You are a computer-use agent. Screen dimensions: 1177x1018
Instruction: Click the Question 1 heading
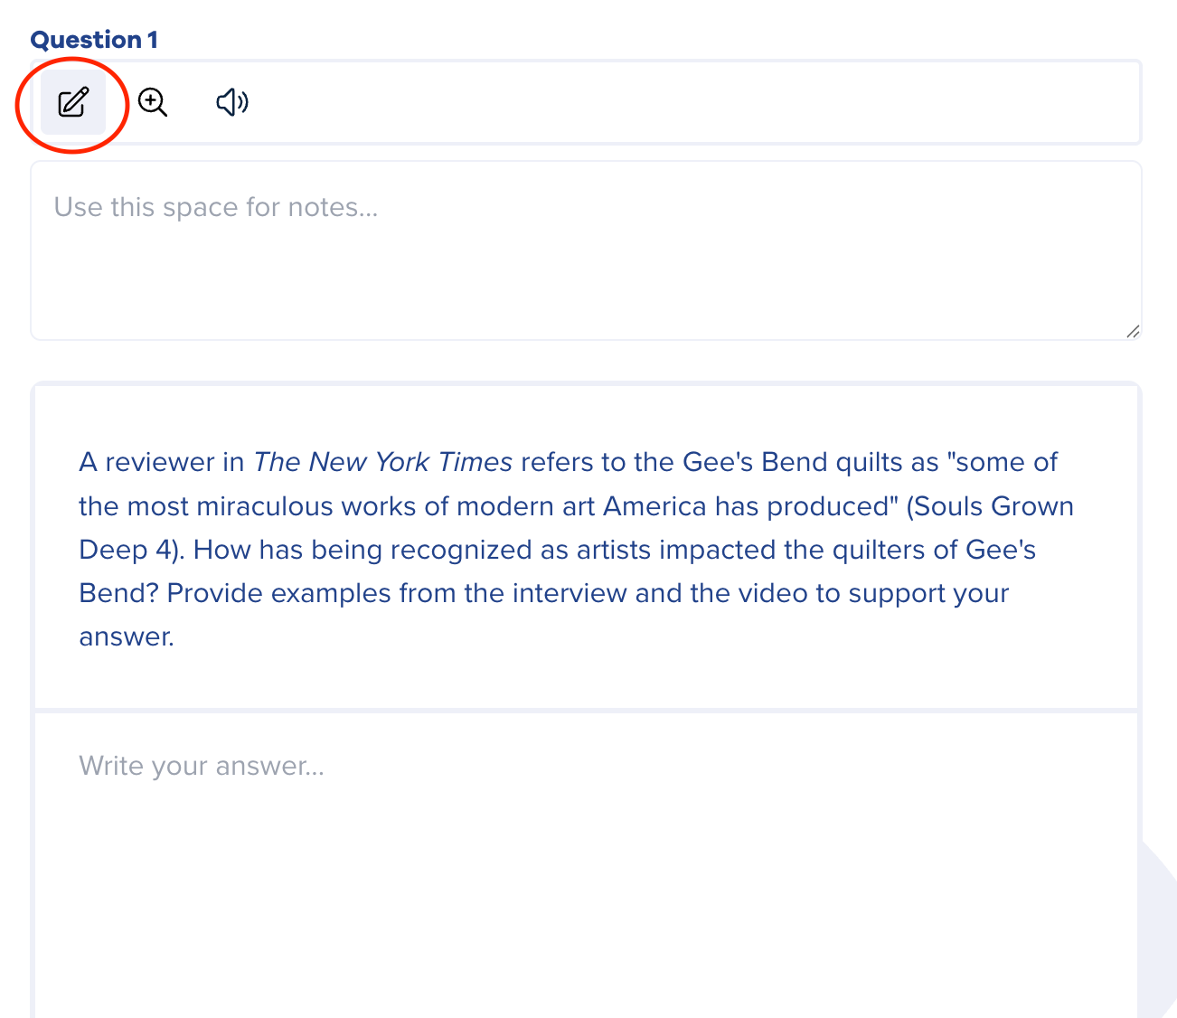pyautogui.click(x=94, y=40)
